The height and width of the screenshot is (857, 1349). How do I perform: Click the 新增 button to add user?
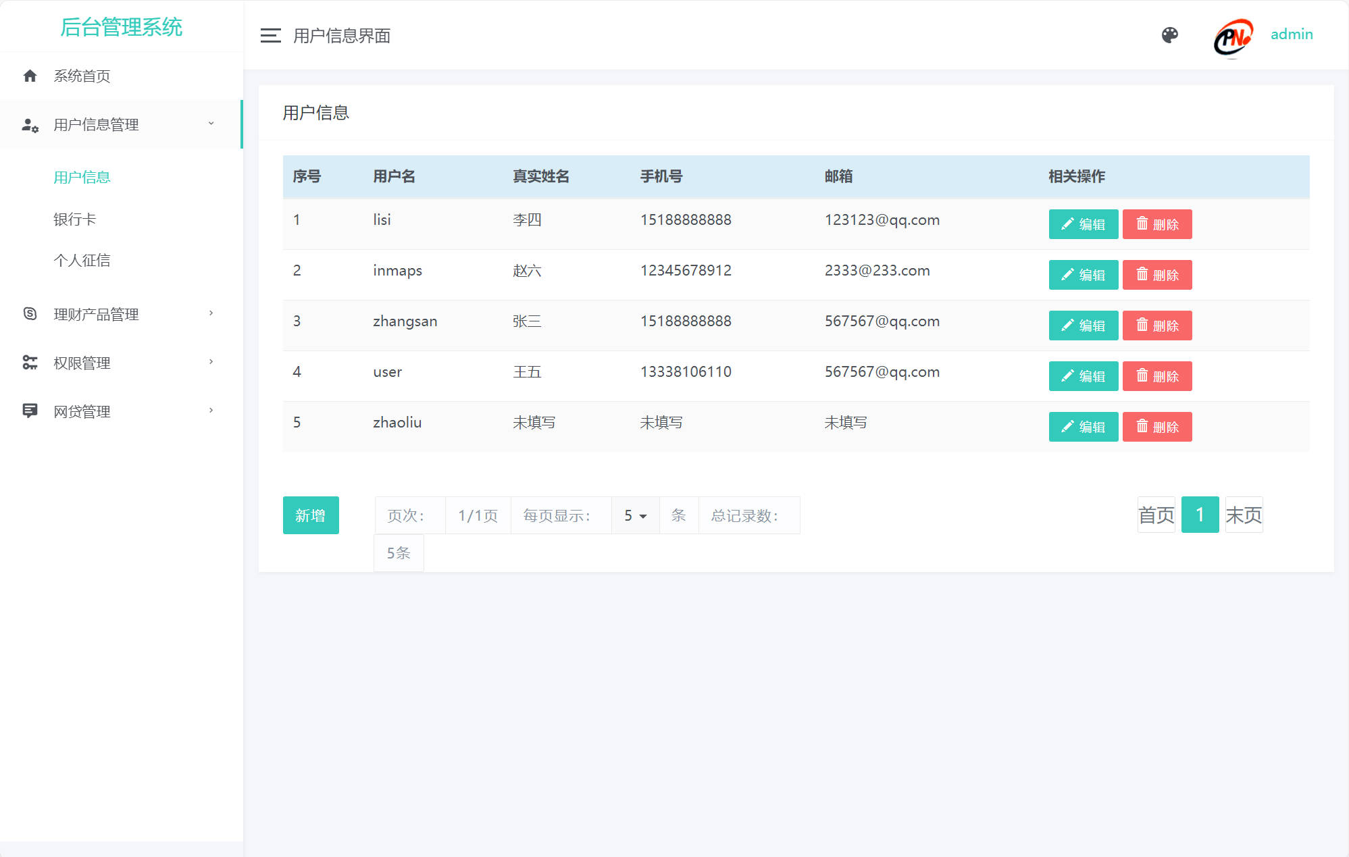310,515
